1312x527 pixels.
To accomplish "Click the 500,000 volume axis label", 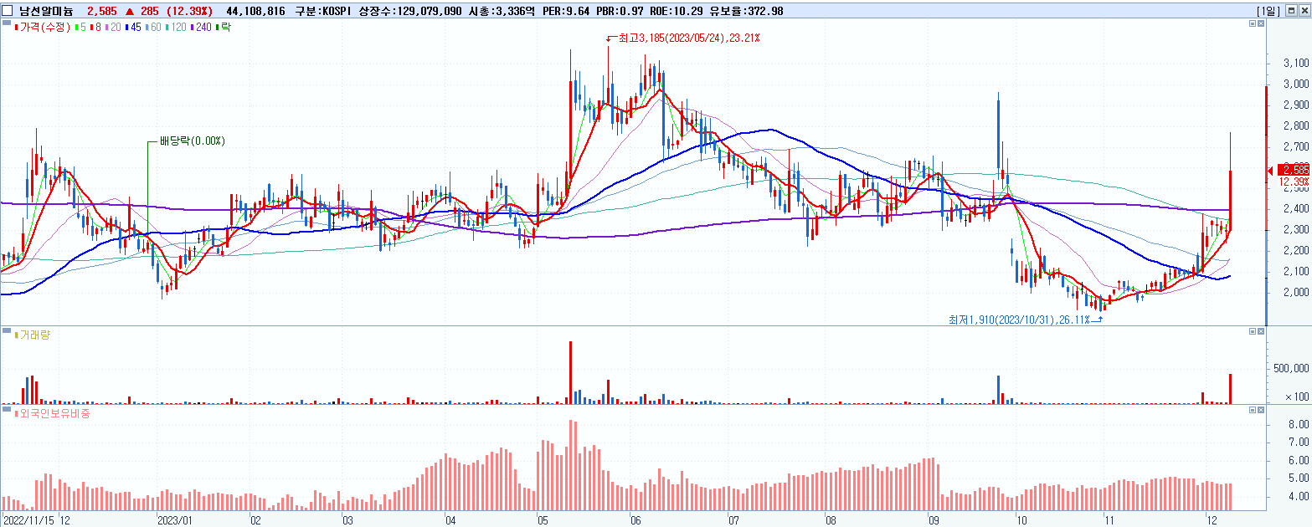I will pyautogui.click(x=1292, y=367).
